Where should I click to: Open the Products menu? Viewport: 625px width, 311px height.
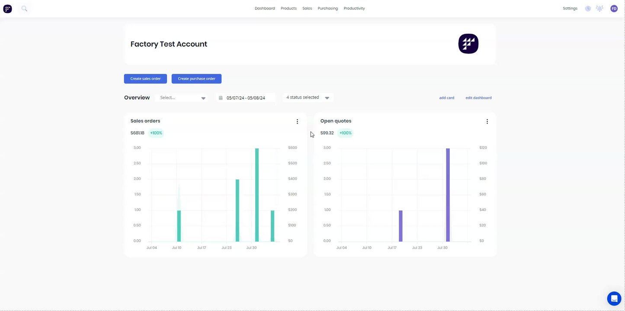pyautogui.click(x=288, y=8)
